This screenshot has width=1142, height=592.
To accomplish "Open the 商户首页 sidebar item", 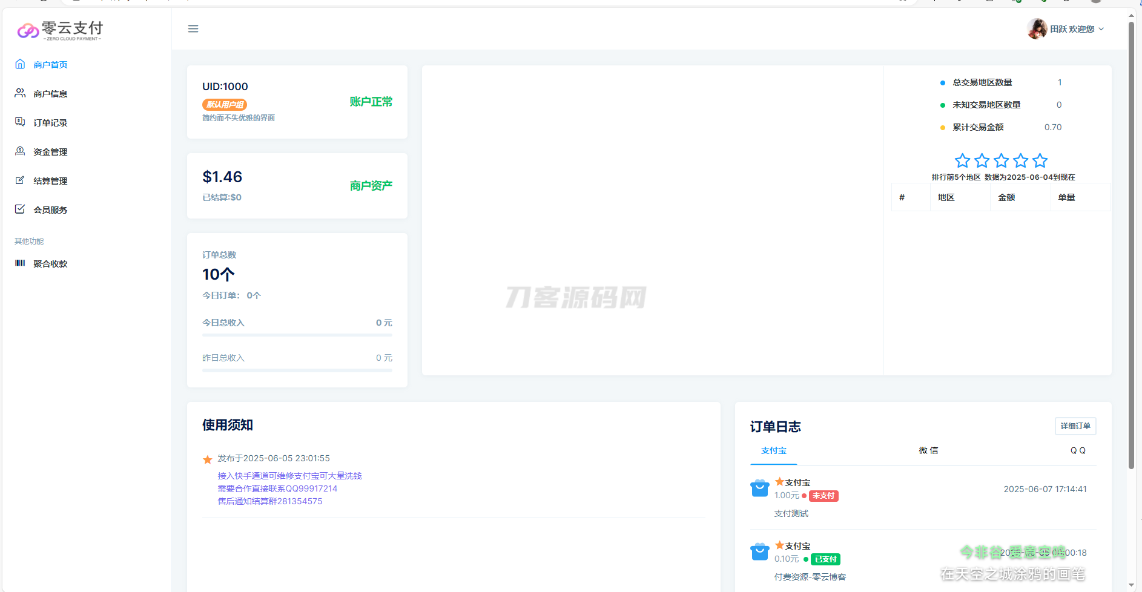I will (x=50, y=64).
